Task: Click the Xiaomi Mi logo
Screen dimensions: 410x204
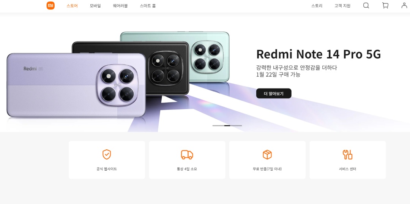Action: [50, 5]
